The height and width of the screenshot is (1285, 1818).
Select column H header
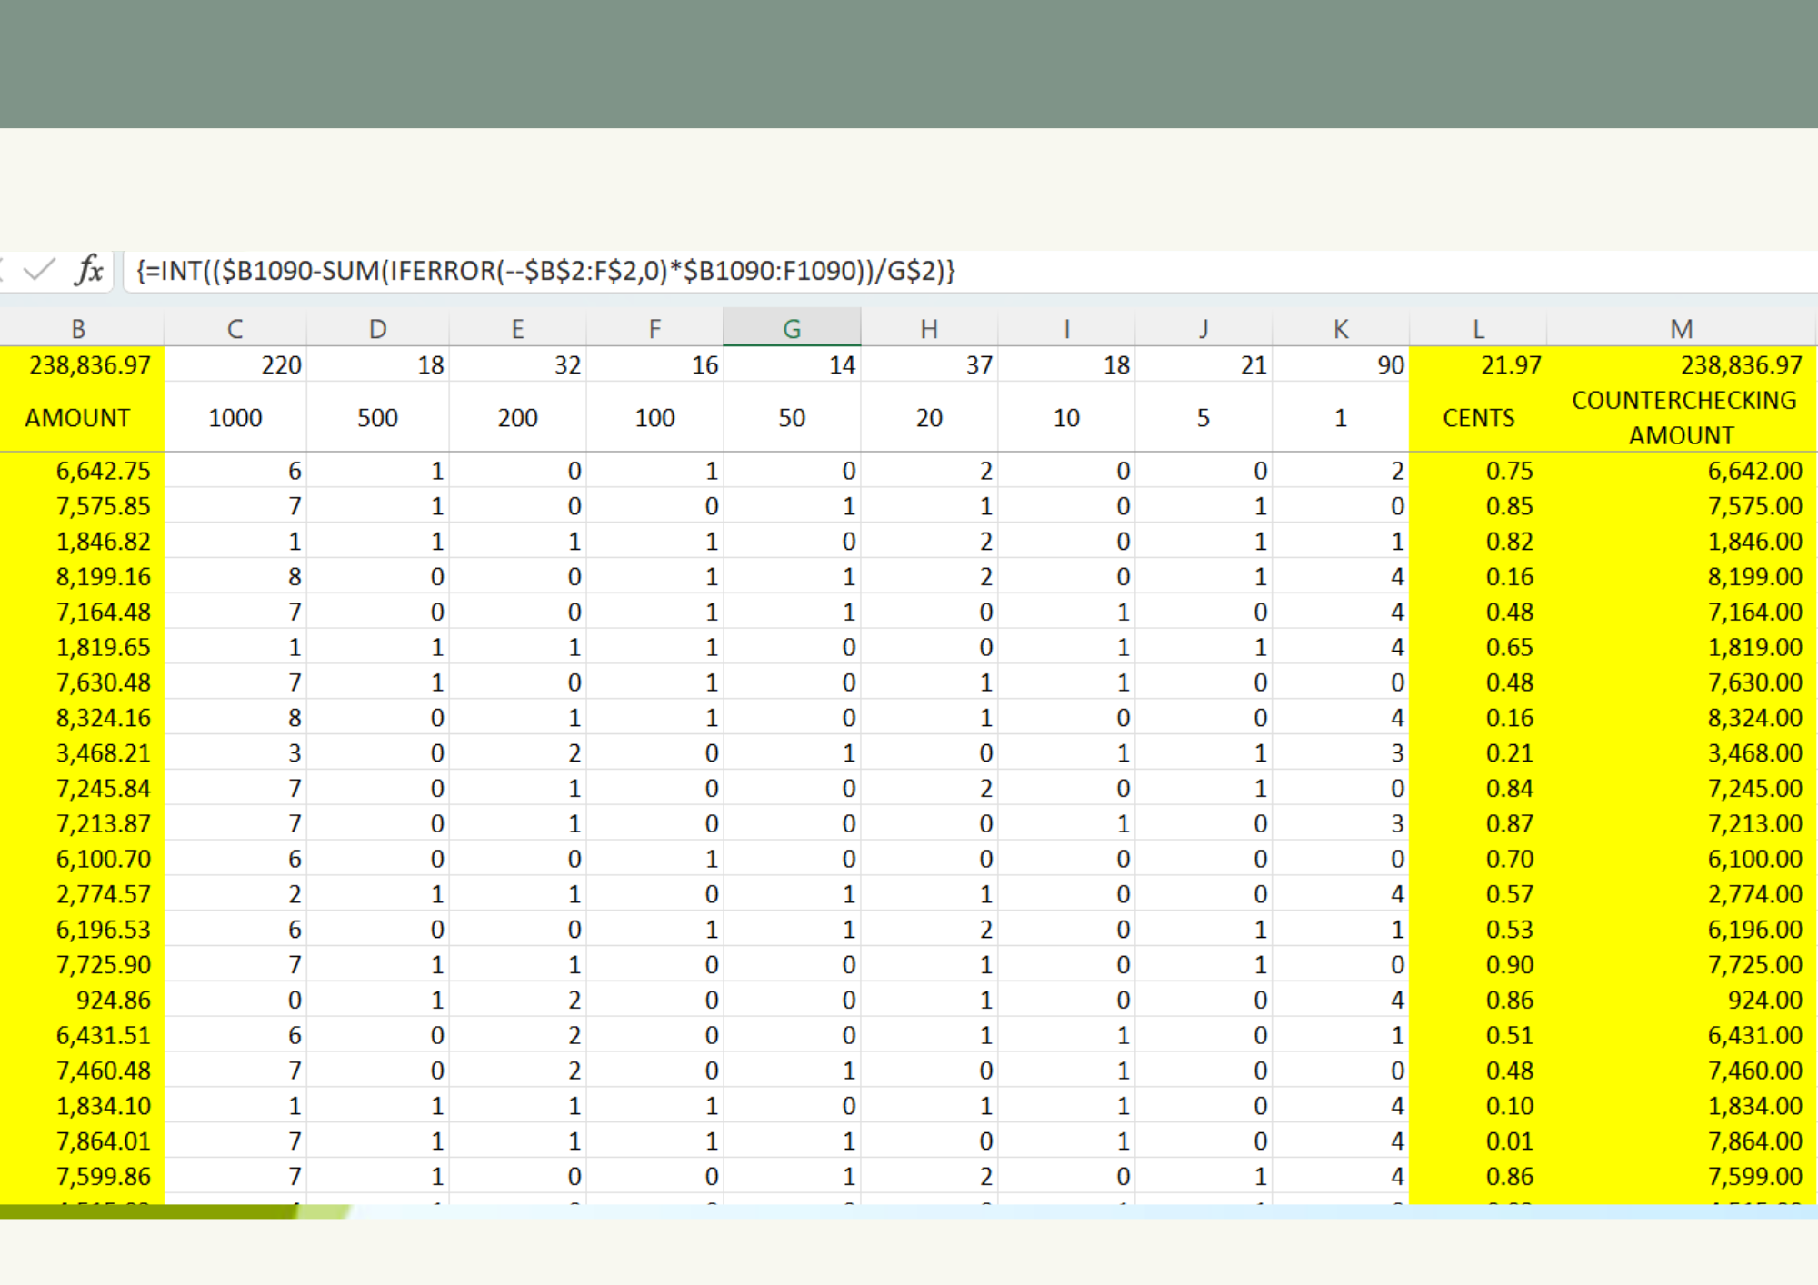point(929,328)
